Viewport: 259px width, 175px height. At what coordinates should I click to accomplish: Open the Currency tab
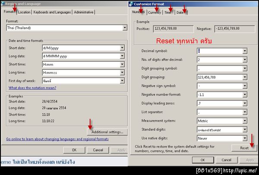coord(154,12)
